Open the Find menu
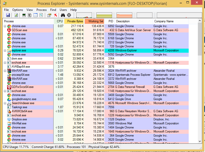This screenshot has height=152, width=205. tap(53, 10)
